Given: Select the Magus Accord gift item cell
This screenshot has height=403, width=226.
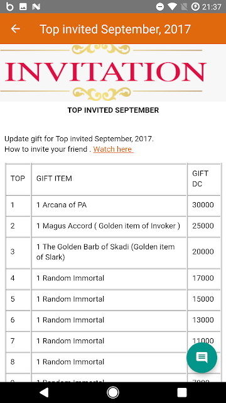Looking at the screenshot, I should (109, 226).
